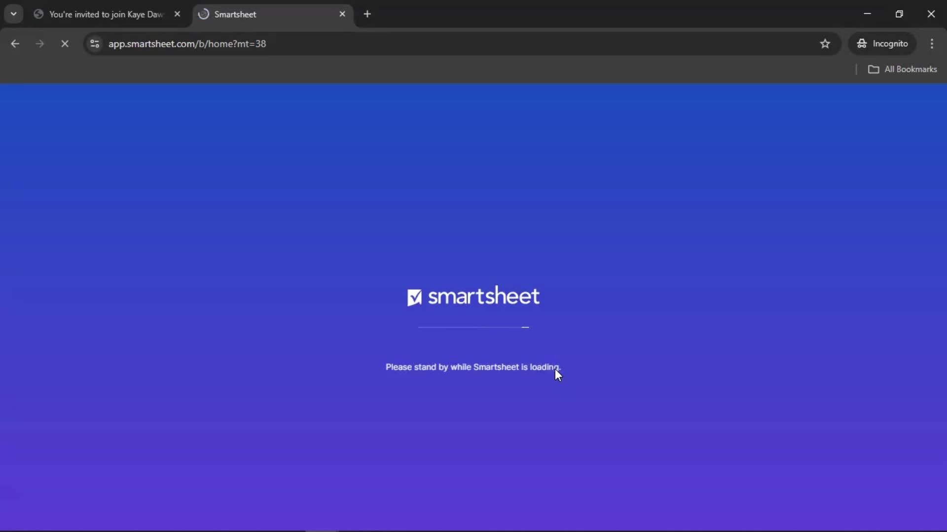This screenshot has width=947, height=532.
Task: Click the loading progress bar under the logo
Action: click(x=473, y=327)
